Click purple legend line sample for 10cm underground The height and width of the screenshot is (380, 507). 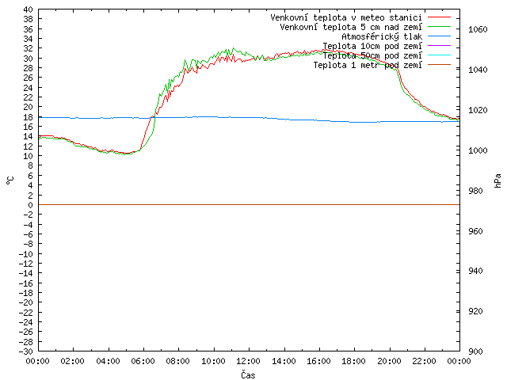439,46
